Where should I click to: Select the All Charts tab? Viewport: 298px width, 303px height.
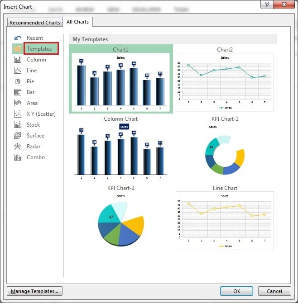(x=77, y=22)
